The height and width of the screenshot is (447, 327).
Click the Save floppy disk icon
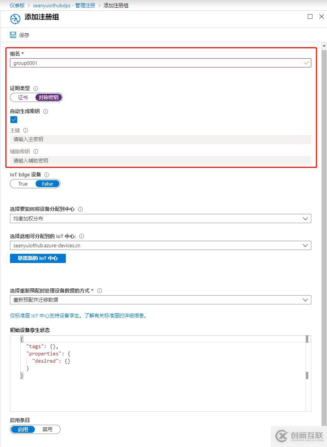[13, 35]
